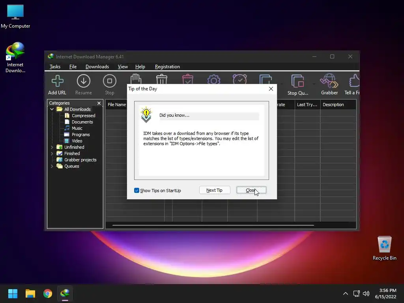The image size is (404, 303).
Task: Open the network status tray icon
Action: [x=356, y=294]
